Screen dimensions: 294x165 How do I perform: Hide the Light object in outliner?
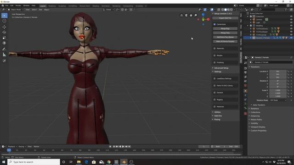click(291, 22)
